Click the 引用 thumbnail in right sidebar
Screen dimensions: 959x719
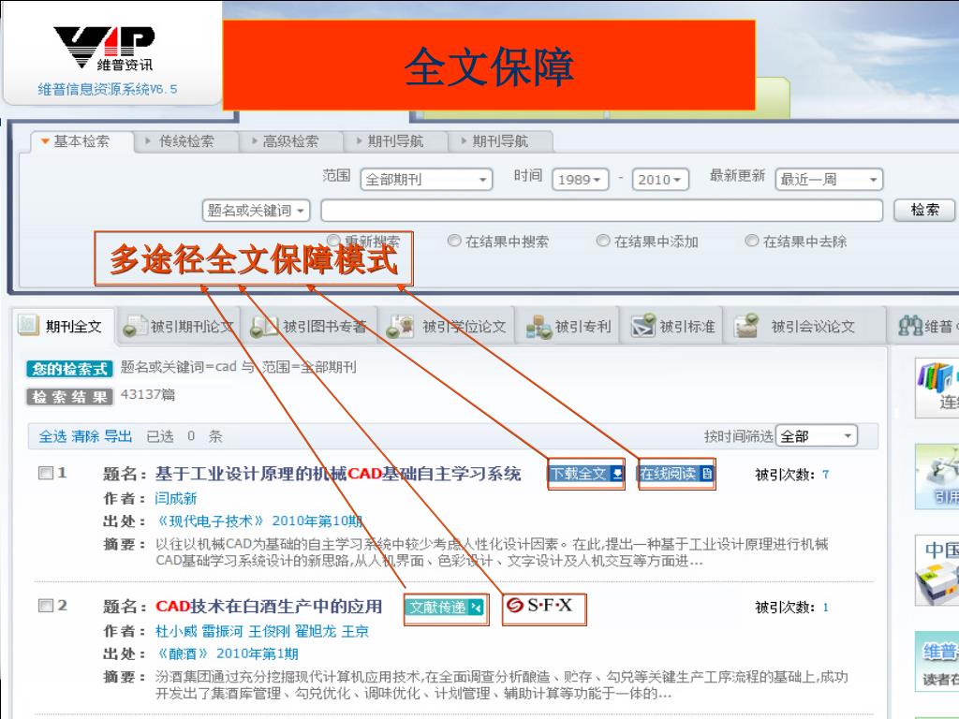click(x=937, y=477)
